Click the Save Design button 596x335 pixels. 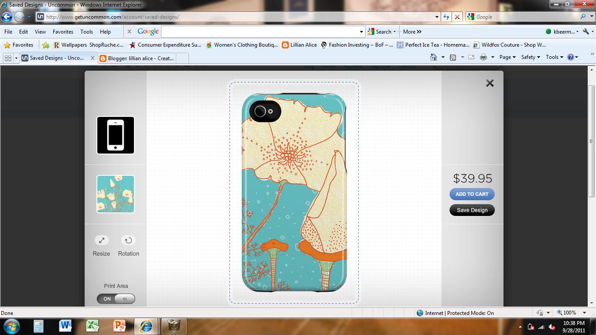pyautogui.click(x=472, y=210)
